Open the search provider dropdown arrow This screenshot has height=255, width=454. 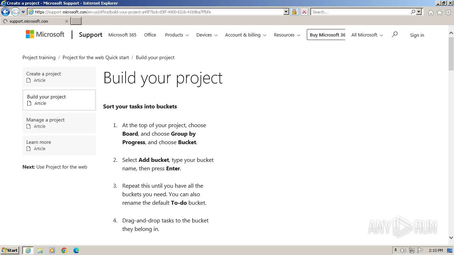click(419, 12)
